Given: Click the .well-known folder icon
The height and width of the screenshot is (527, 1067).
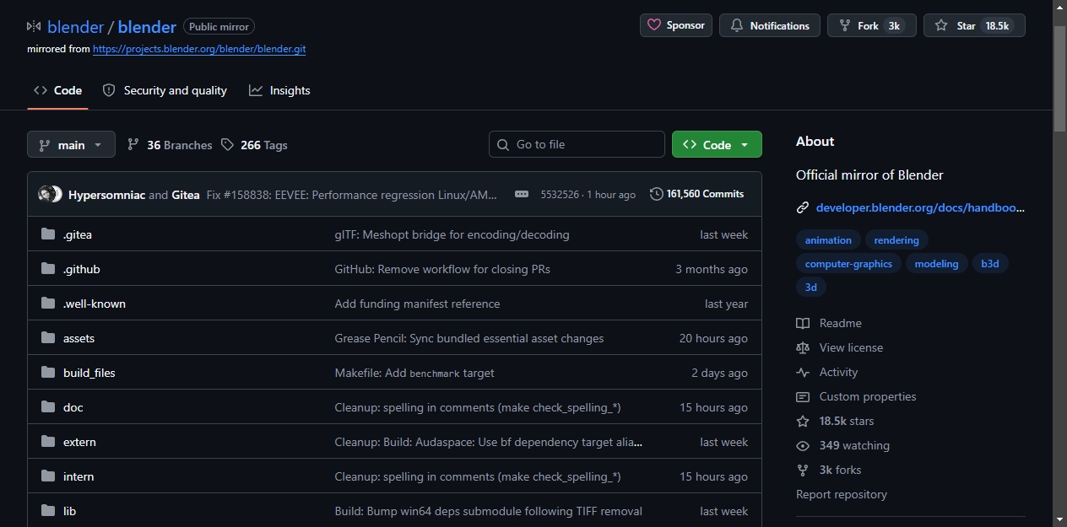Looking at the screenshot, I should click(48, 304).
